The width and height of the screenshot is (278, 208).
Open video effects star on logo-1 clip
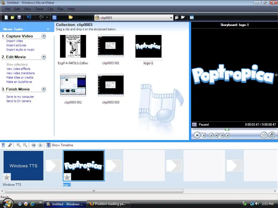click(67, 177)
